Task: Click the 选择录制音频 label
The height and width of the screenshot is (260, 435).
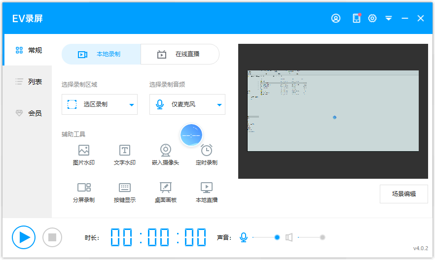Action: click(167, 85)
